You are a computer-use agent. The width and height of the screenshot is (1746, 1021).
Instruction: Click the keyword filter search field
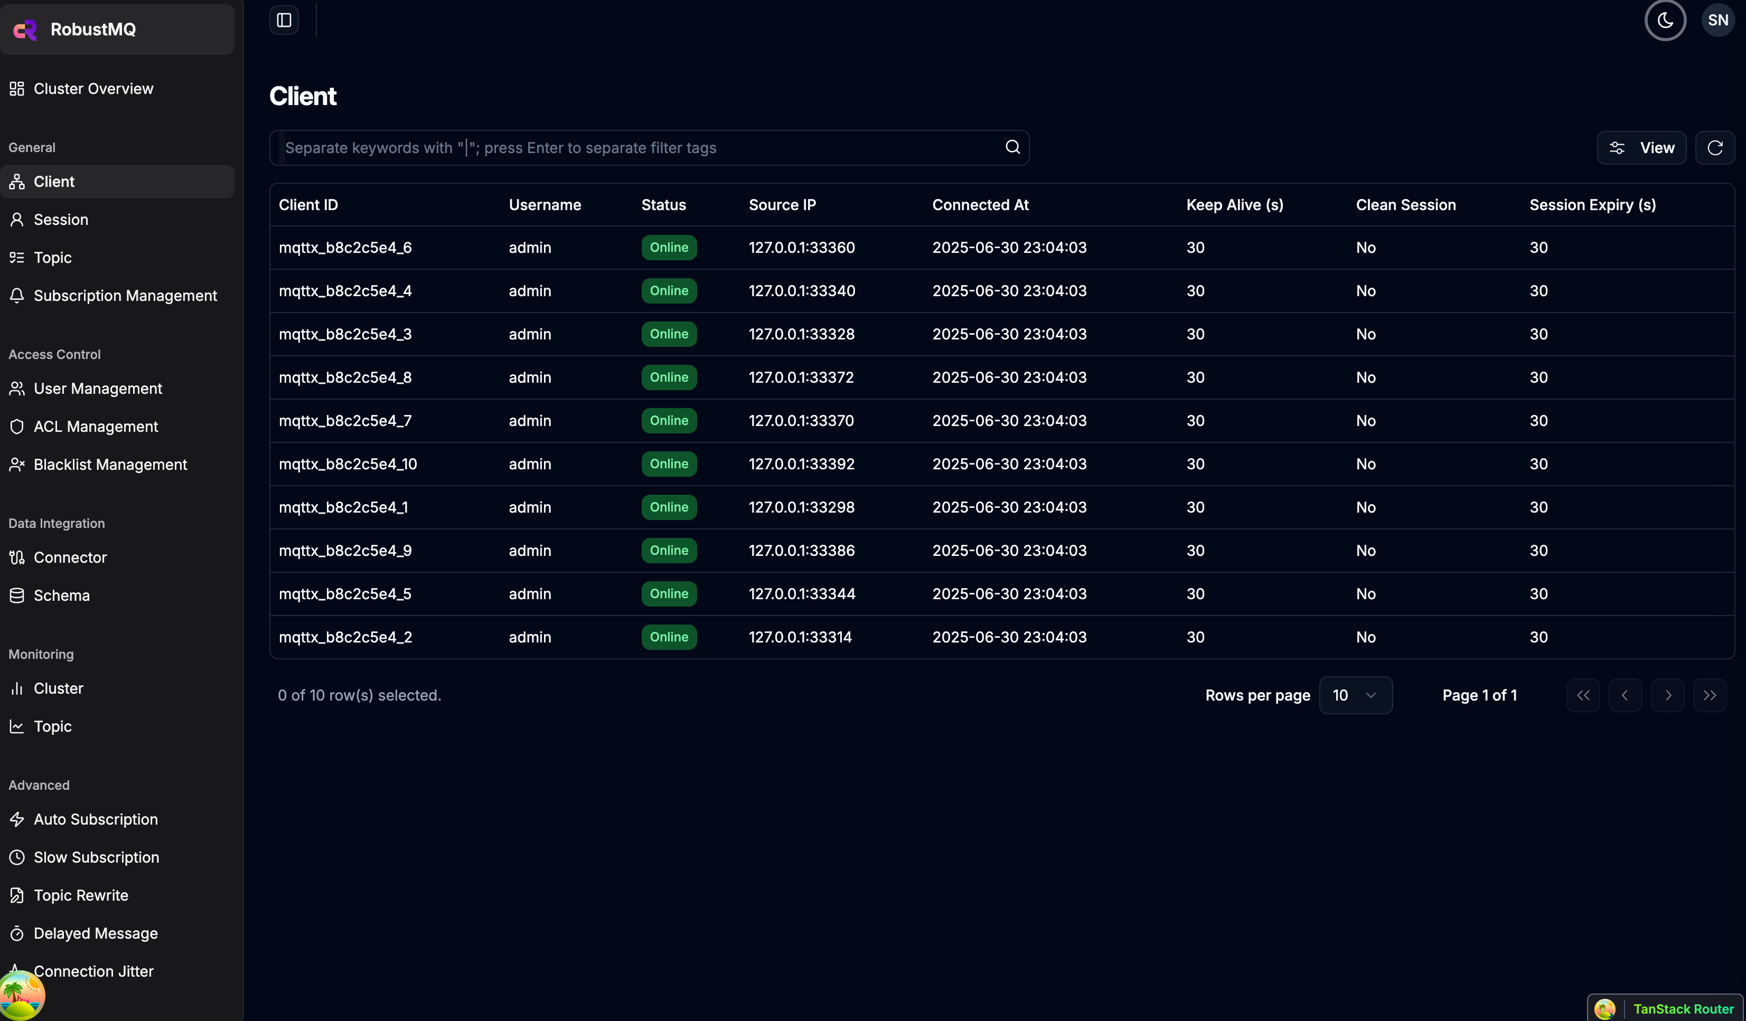coord(637,147)
